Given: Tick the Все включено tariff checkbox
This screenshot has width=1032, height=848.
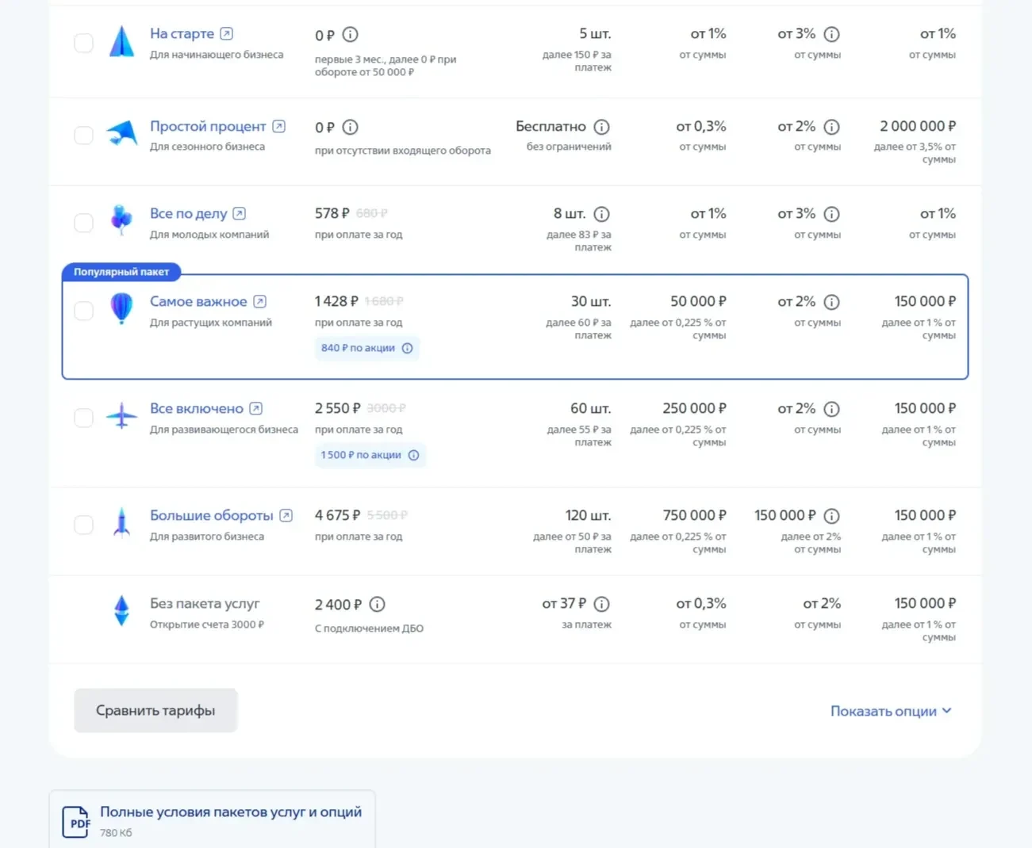Looking at the screenshot, I should (x=83, y=418).
